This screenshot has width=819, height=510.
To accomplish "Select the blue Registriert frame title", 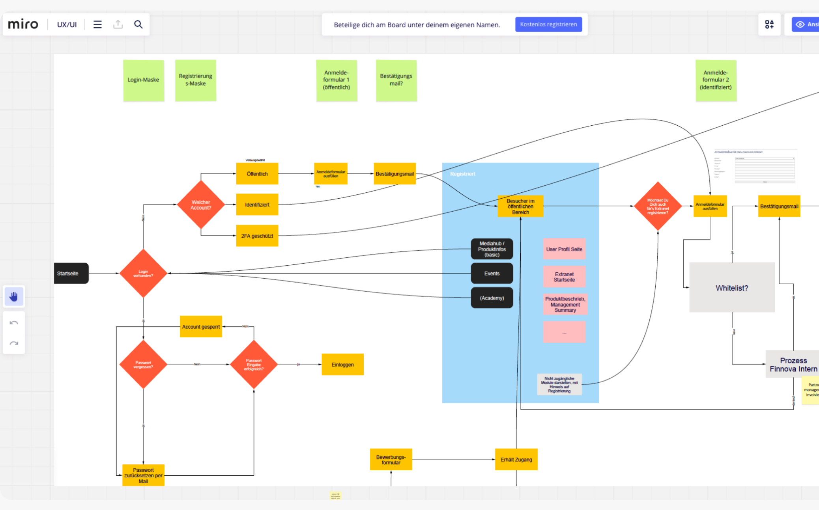I will 462,174.
